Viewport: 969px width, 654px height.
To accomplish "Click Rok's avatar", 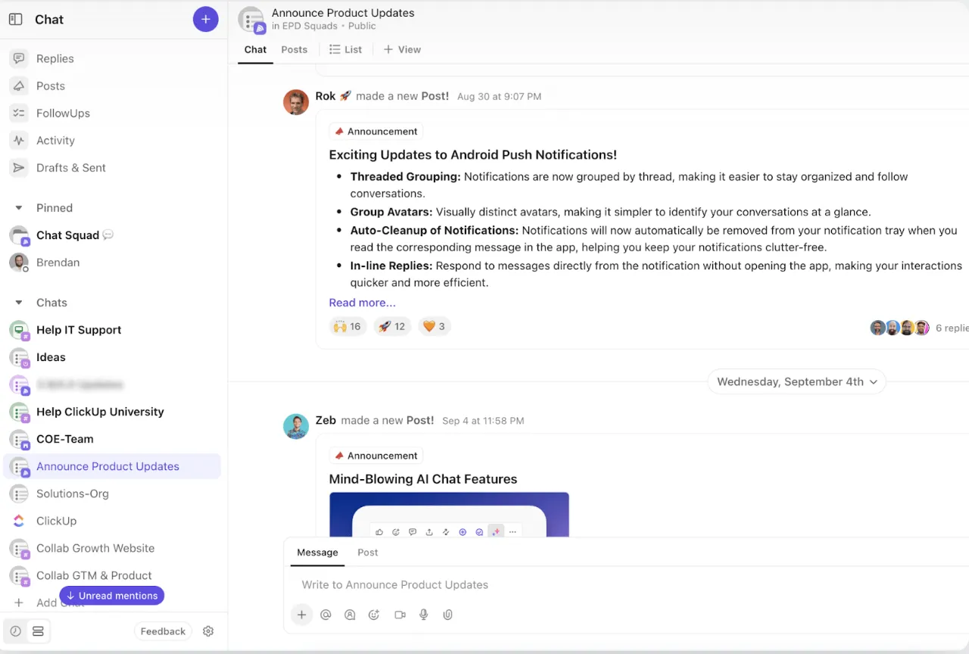I will click(296, 102).
